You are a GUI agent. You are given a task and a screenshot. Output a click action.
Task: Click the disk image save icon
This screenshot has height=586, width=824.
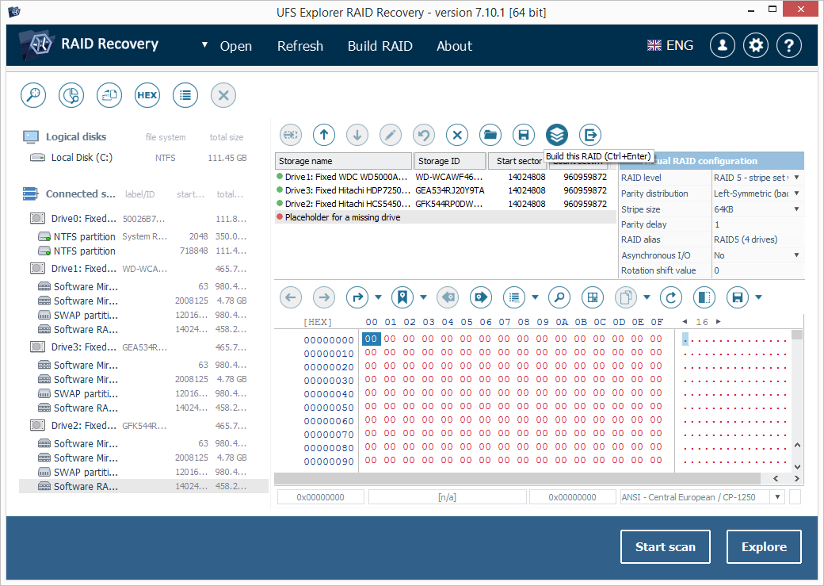tap(109, 95)
